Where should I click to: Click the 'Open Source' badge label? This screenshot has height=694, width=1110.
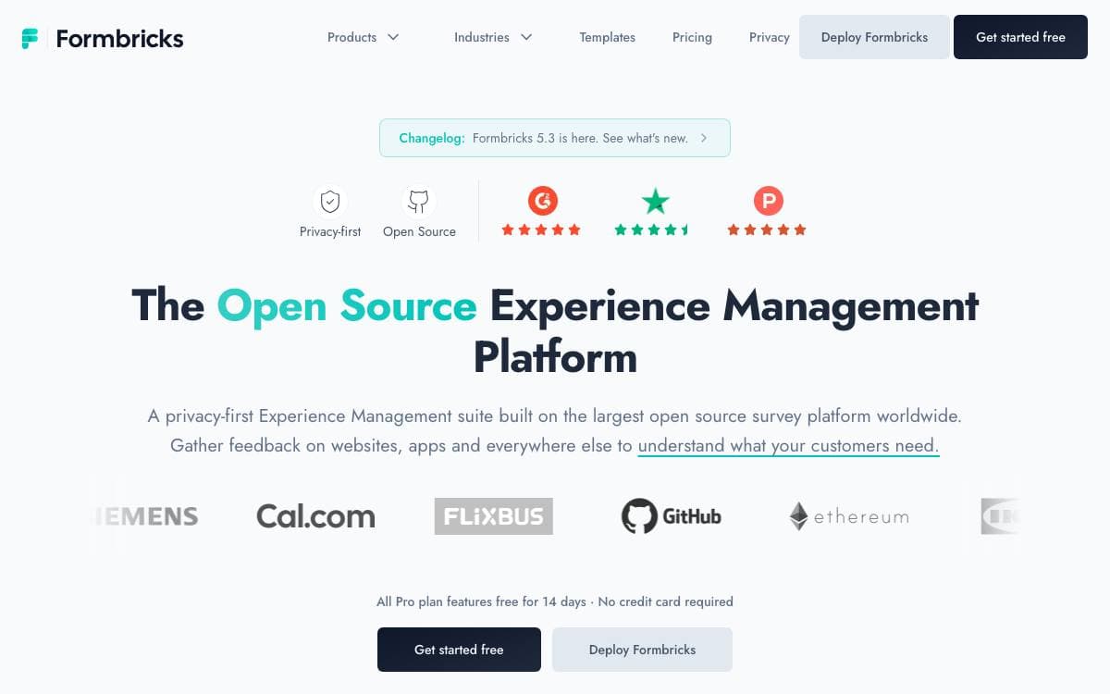(x=419, y=231)
